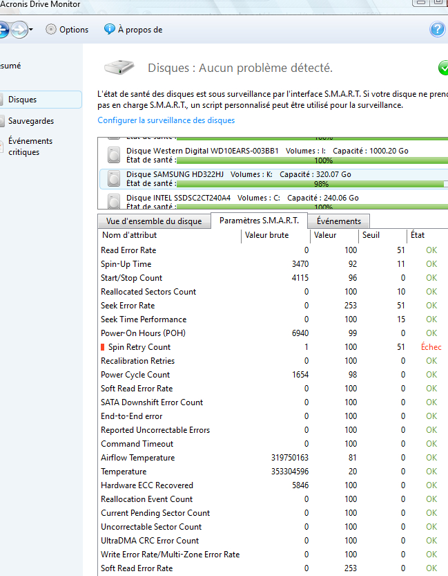
Task: Click the À propos de info icon
Action: (x=109, y=29)
